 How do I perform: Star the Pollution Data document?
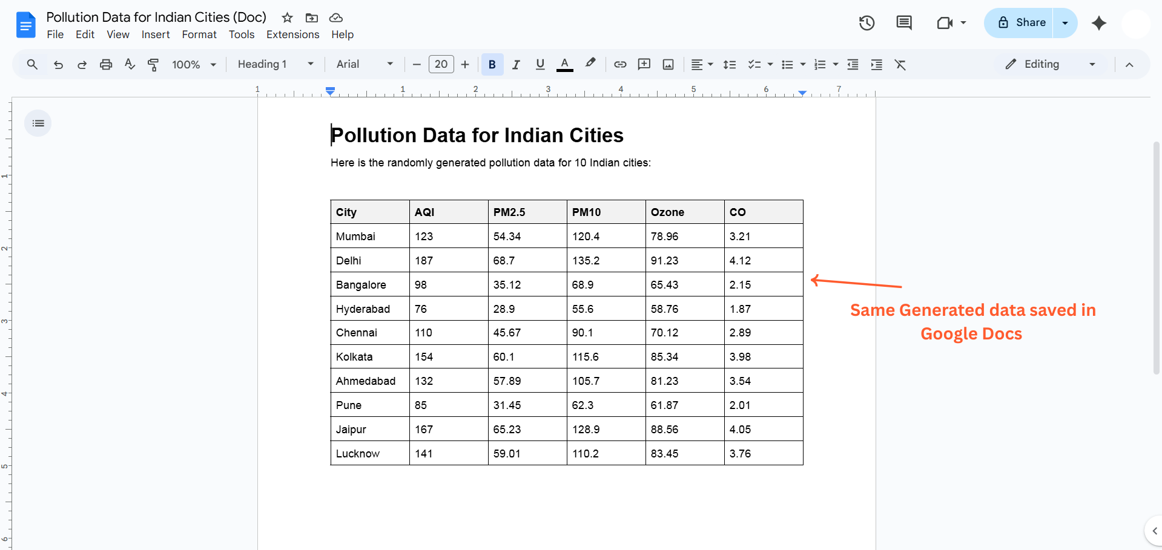coord(287,18)
